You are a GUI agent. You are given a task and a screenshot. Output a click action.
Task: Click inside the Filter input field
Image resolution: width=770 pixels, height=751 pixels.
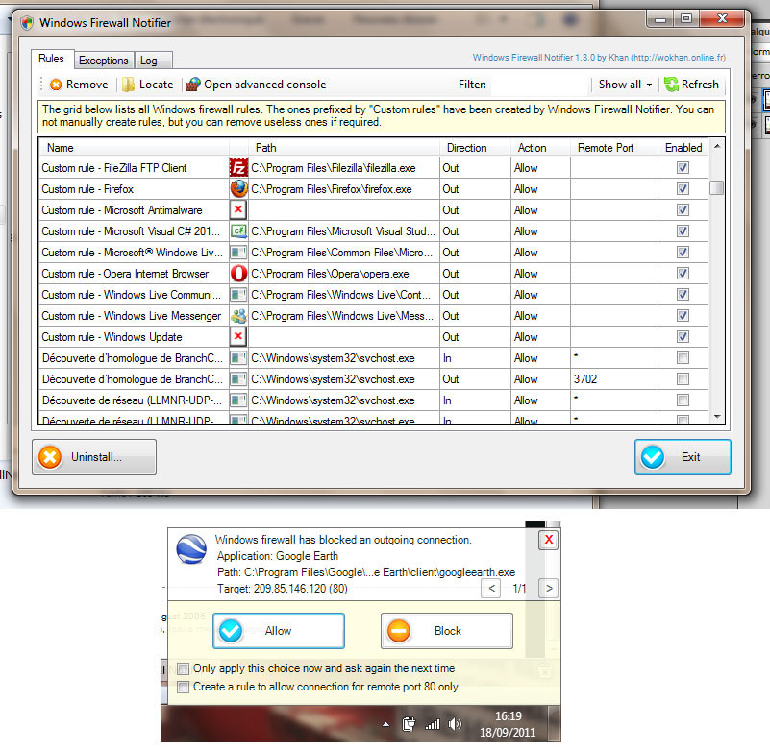539,85
